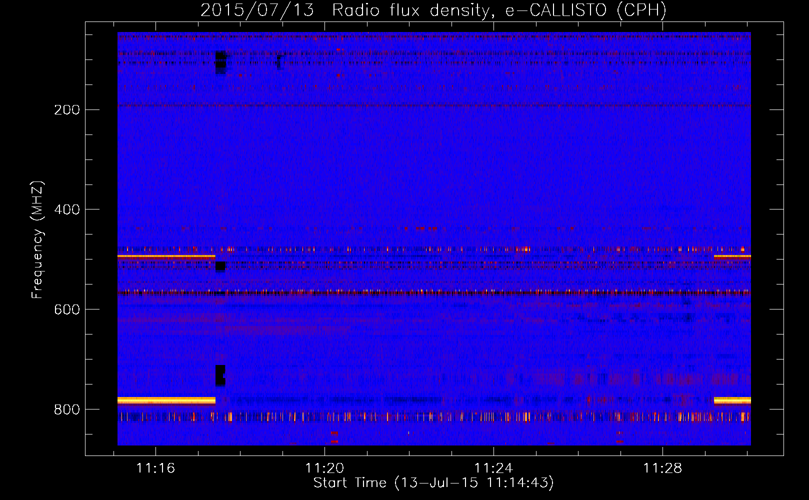Click the 11:24 time tick label

493,468
